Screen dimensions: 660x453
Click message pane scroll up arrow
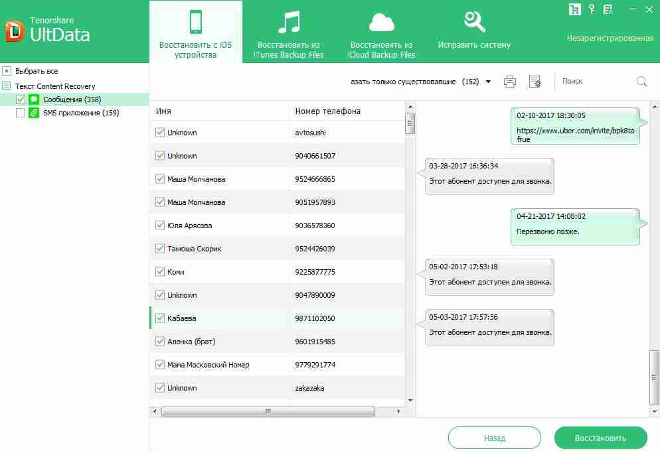pos(655,107)
